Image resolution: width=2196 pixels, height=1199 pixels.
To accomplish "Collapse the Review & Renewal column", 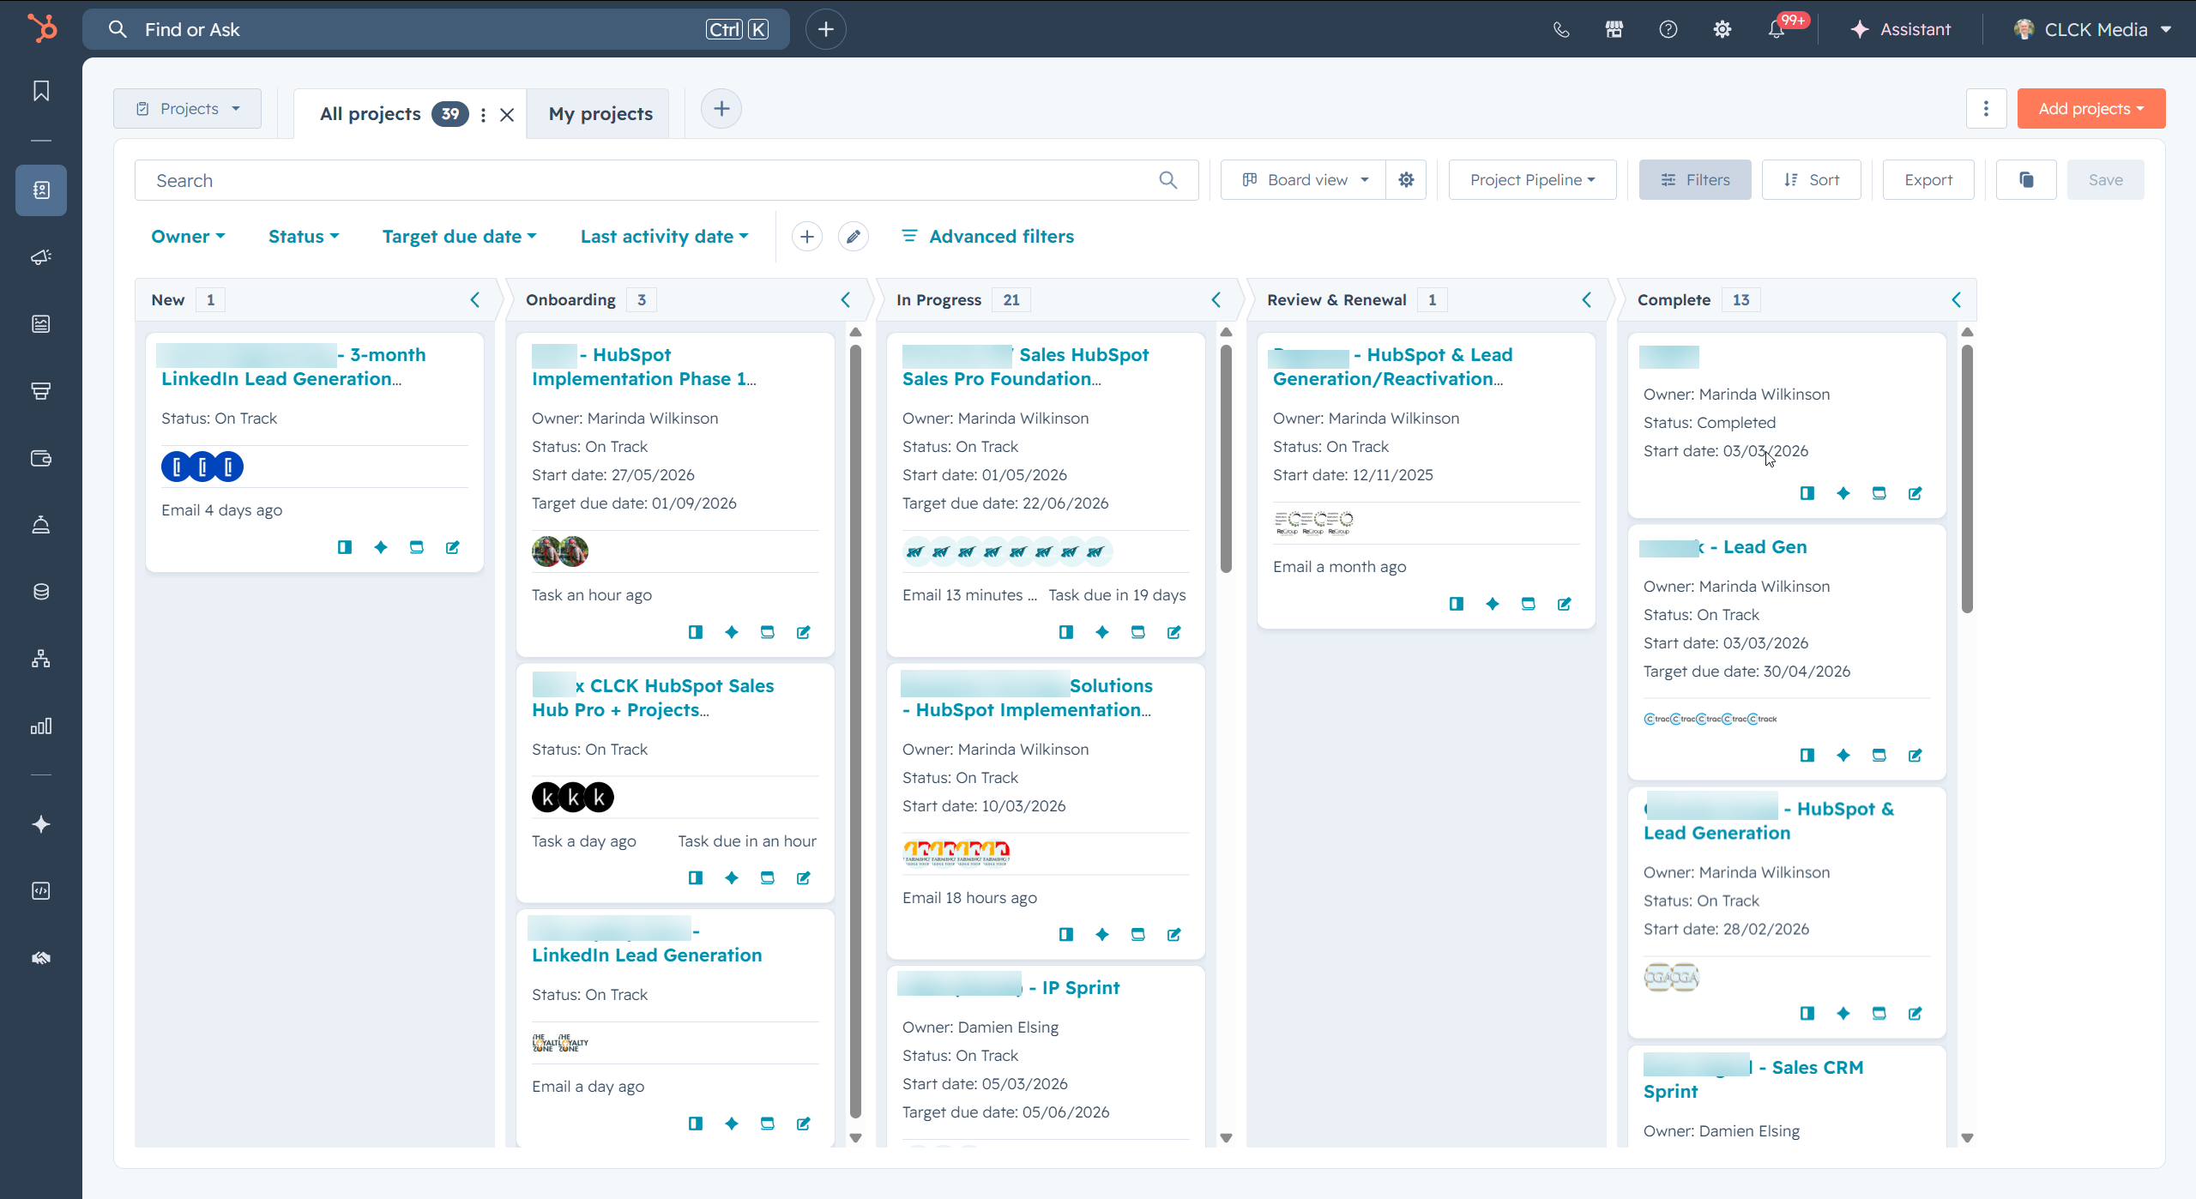I will pyautogui.click(x=1587, y=300).
